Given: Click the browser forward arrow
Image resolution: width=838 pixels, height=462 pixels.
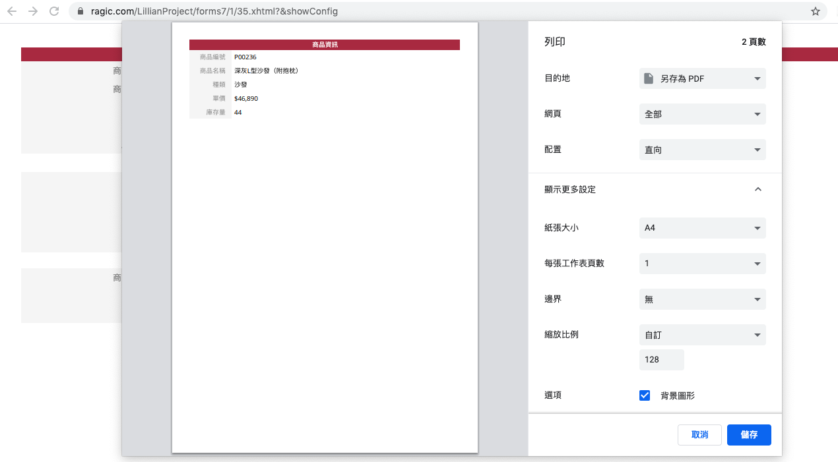Looking at the screenshot, I should click(33, 11).
